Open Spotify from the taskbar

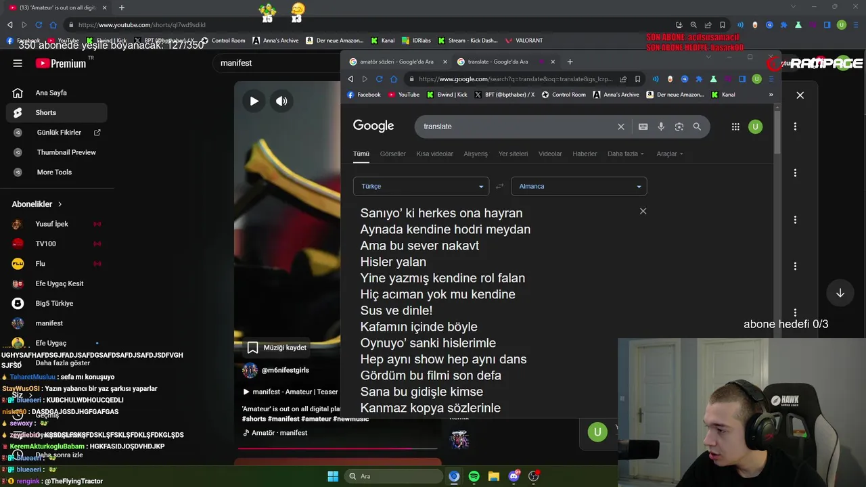pos(474,476)
